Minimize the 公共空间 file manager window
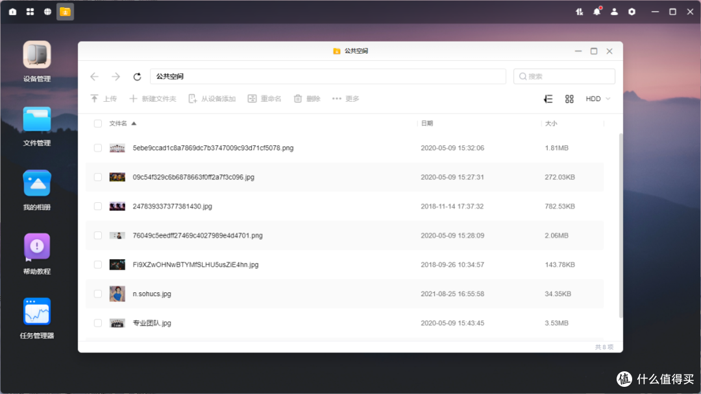 578,51
